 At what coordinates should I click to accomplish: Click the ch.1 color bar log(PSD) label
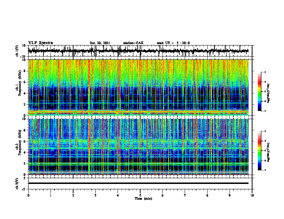click(x=269, y=93)
